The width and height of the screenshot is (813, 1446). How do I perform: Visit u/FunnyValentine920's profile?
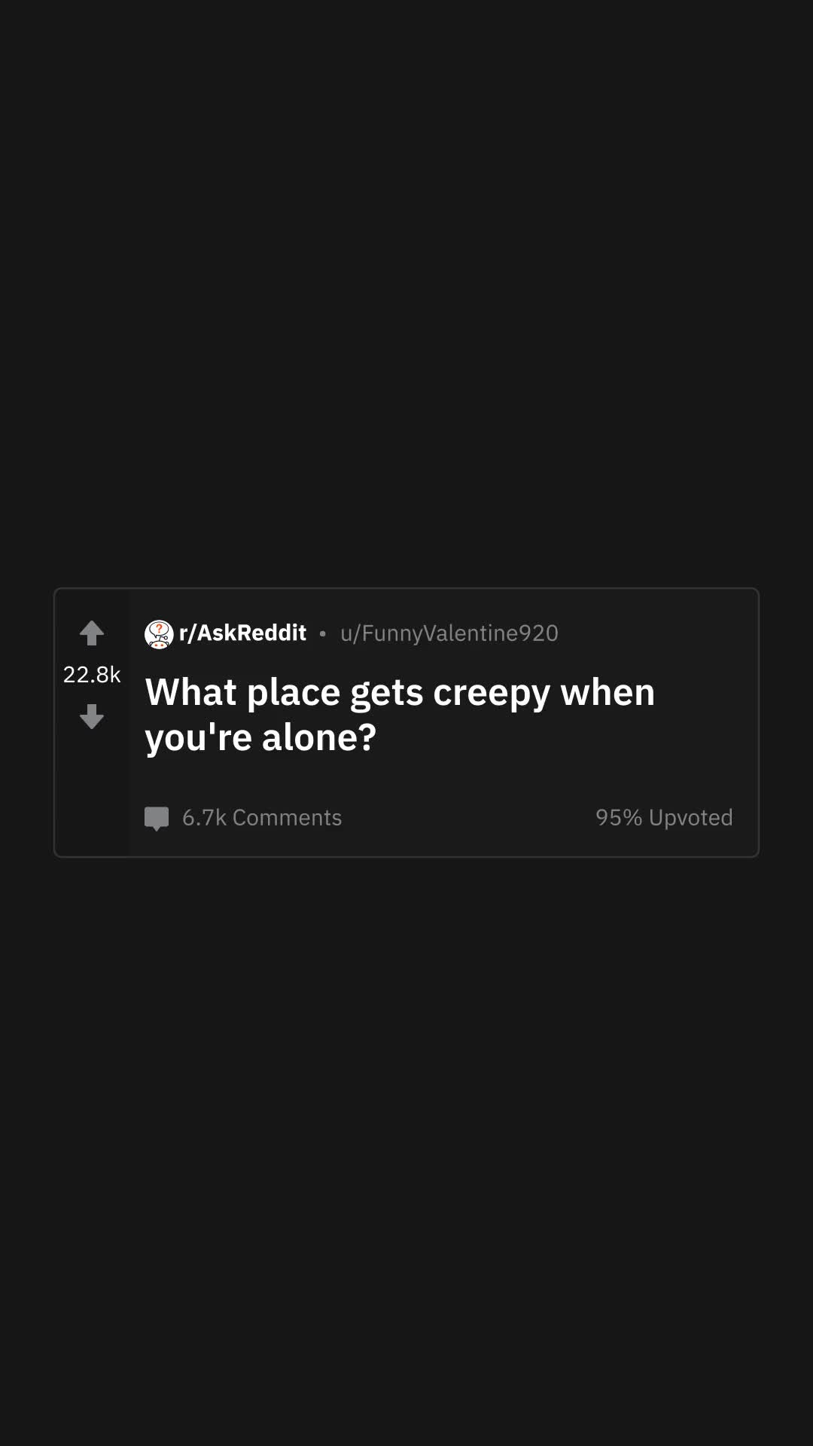pos(449,633)
